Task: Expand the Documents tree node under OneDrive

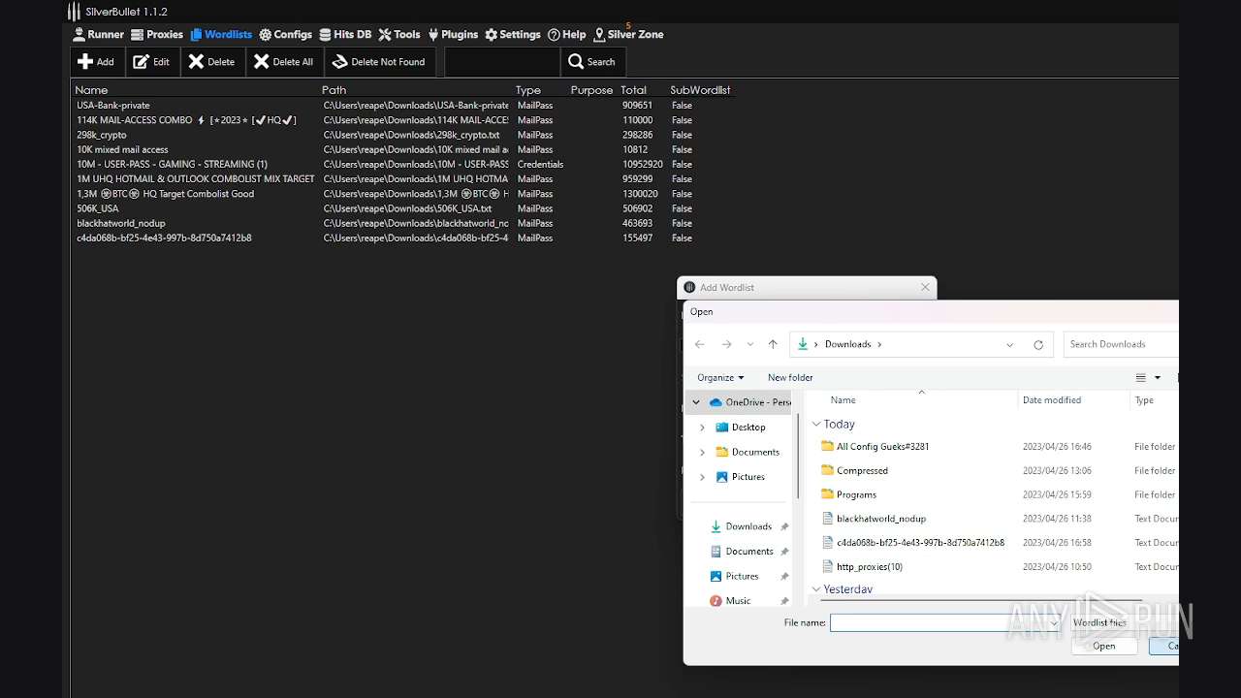Action: click(x=702, y=452)
